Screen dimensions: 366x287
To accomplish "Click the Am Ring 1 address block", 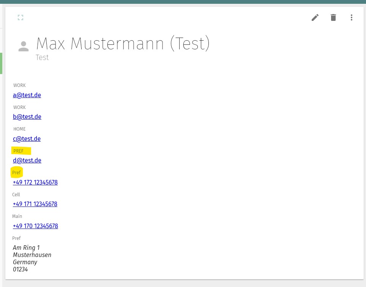I will pos(32,258).
